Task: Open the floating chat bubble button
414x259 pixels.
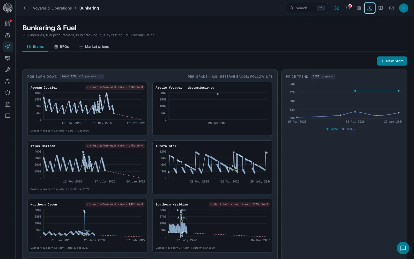Action: coord(403,248)
